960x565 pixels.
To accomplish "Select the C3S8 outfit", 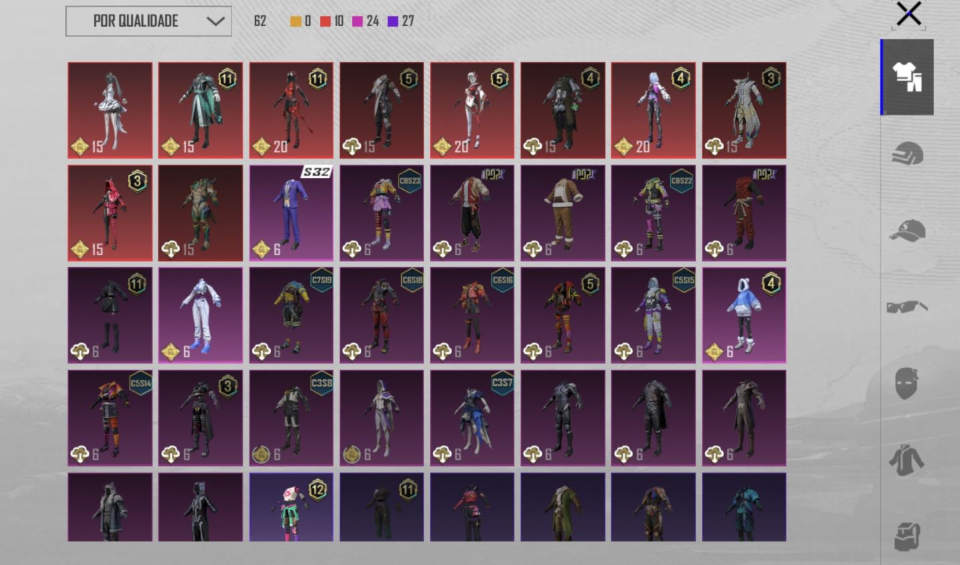I will click(x=291, y=418).
